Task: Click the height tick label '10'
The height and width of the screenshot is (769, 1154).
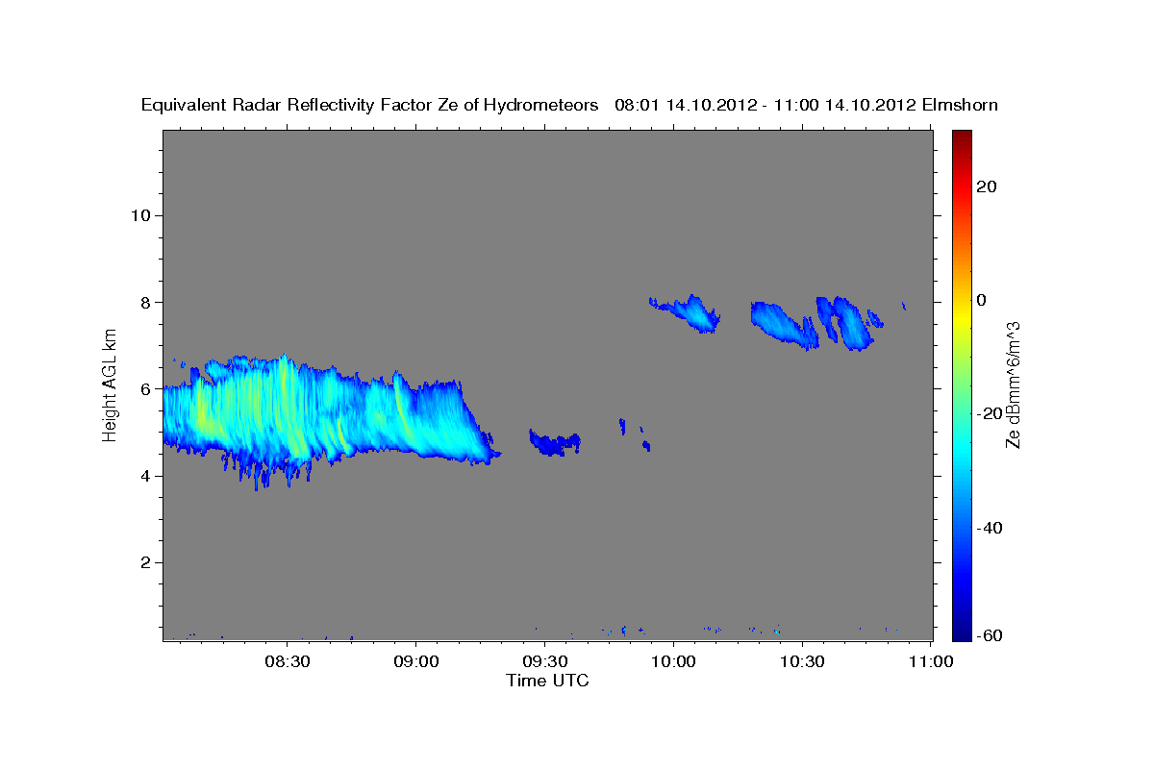Action: point(140,215)
